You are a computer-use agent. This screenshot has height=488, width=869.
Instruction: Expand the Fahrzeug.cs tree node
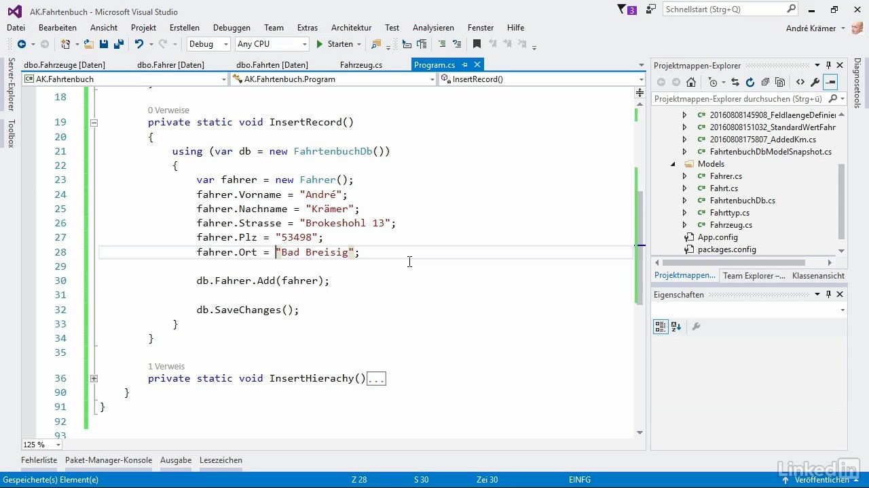[x=684, y=225]
